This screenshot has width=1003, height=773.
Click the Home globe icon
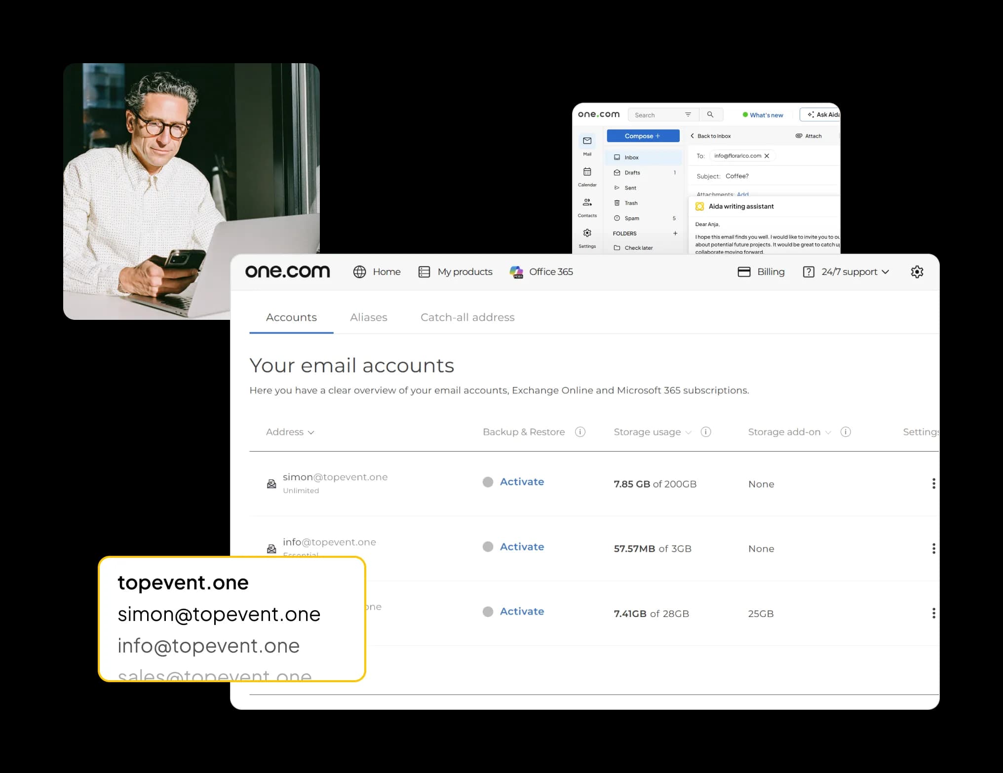tap(359, 272)
